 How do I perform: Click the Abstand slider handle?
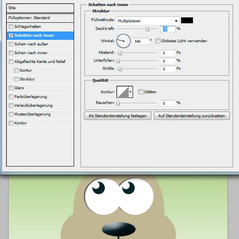(x=120, y=53)
